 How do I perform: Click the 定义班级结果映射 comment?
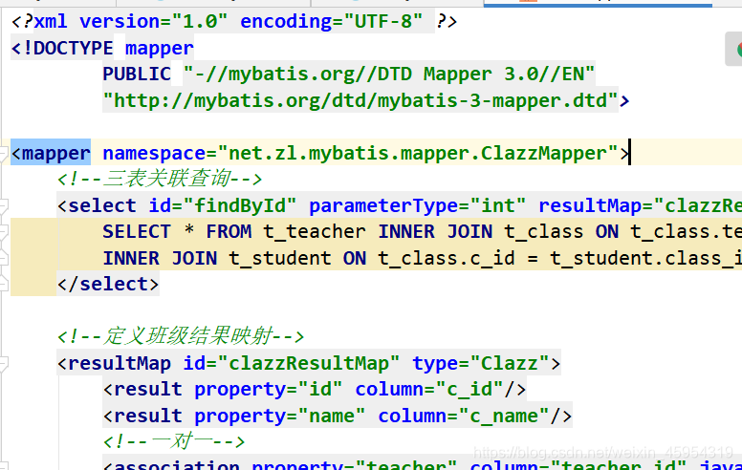point(181,336)
